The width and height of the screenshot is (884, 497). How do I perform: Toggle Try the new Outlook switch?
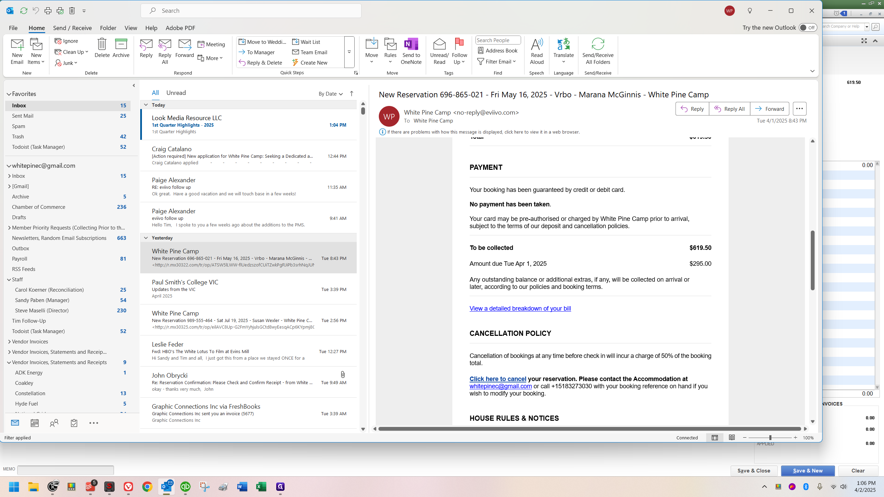tap(808, 28)
